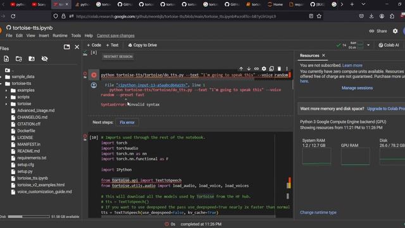
Task: Open a new browser tab with plus
Action: point(352,4)
